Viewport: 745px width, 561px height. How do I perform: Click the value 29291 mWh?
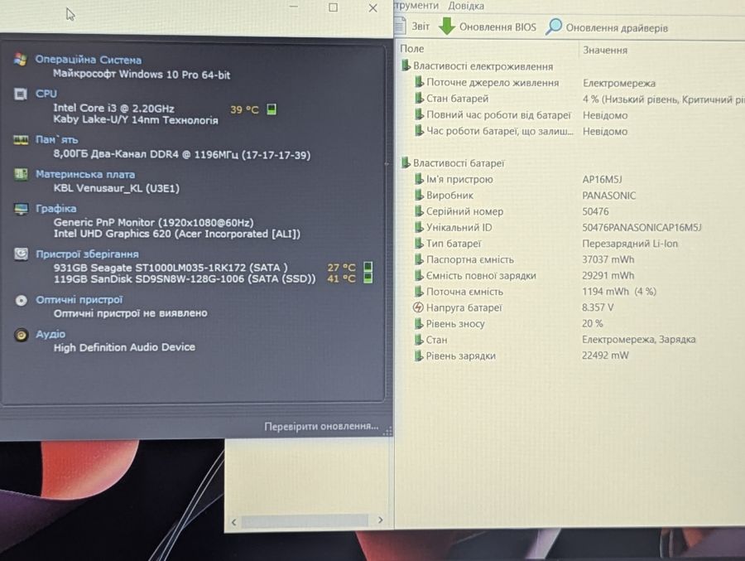click(x=608, y=275)
